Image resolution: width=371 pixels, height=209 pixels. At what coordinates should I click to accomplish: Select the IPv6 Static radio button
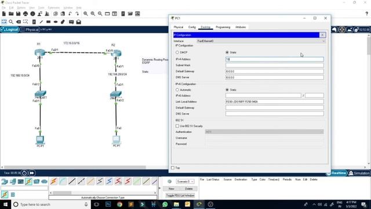pos(227,90)
